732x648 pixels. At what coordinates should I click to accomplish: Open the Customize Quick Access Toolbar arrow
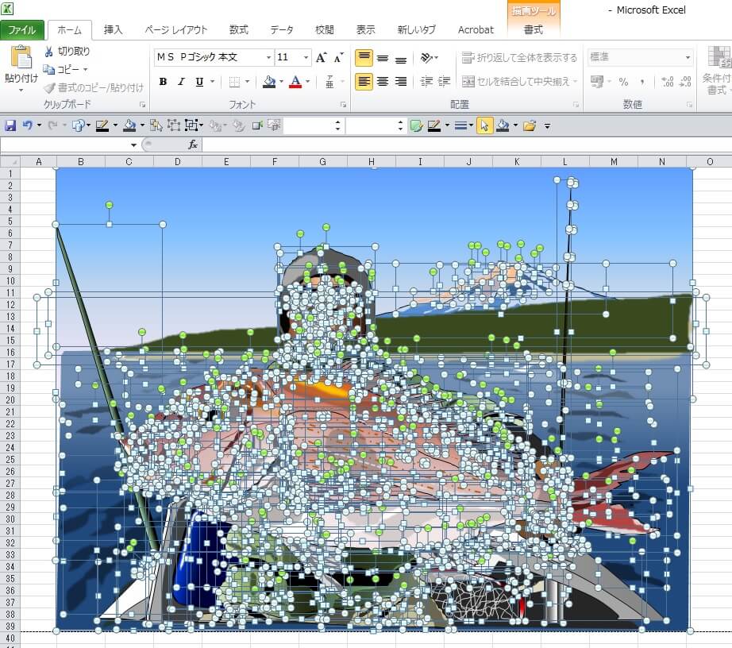point(547,125)
